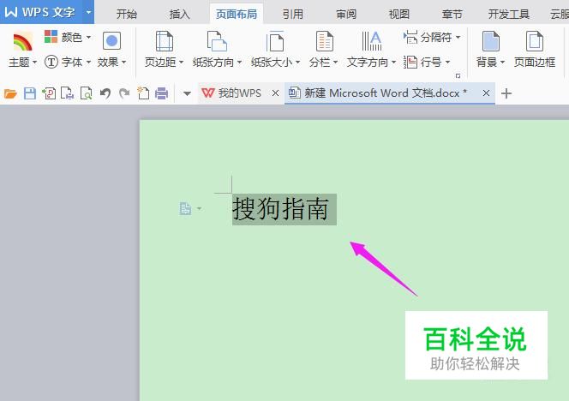
Task: Click the WPS 文字 application button
Action: 40,12
